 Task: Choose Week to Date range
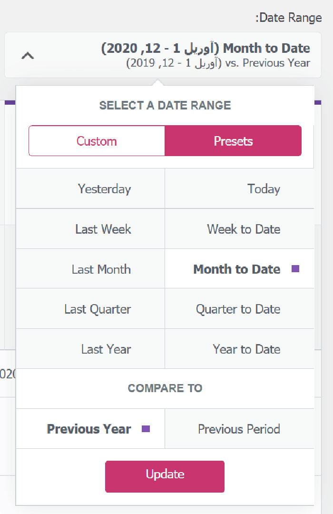coord(240,229)
